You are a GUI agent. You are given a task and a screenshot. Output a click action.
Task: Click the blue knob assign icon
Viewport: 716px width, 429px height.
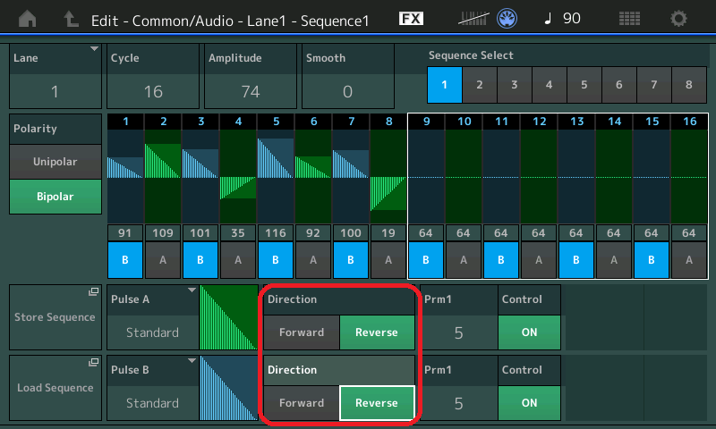507,19
